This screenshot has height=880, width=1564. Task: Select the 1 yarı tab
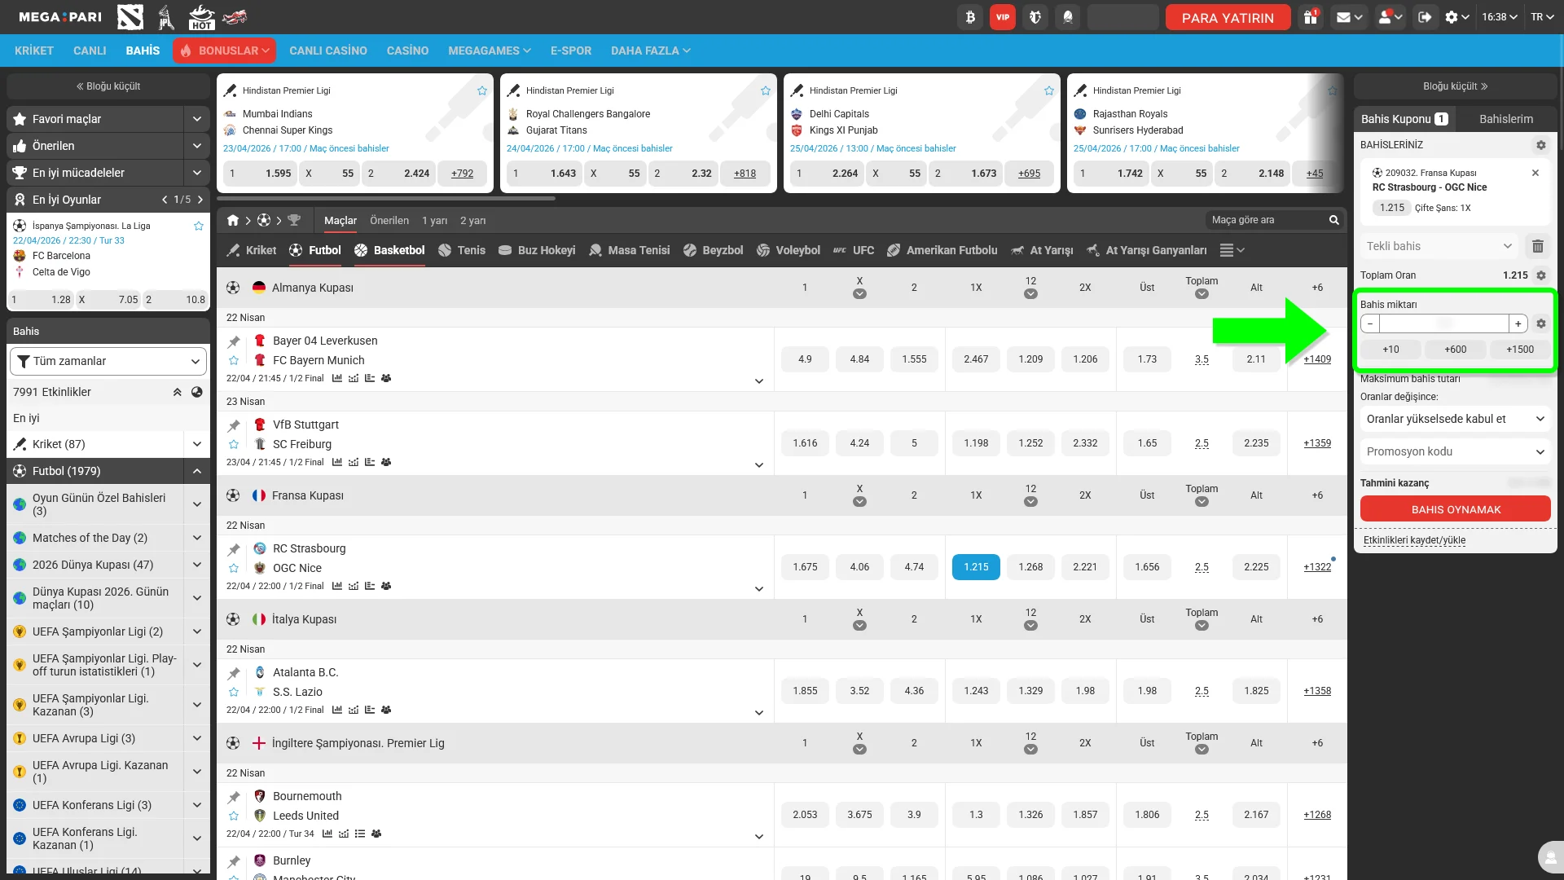(x=434, y=221)
